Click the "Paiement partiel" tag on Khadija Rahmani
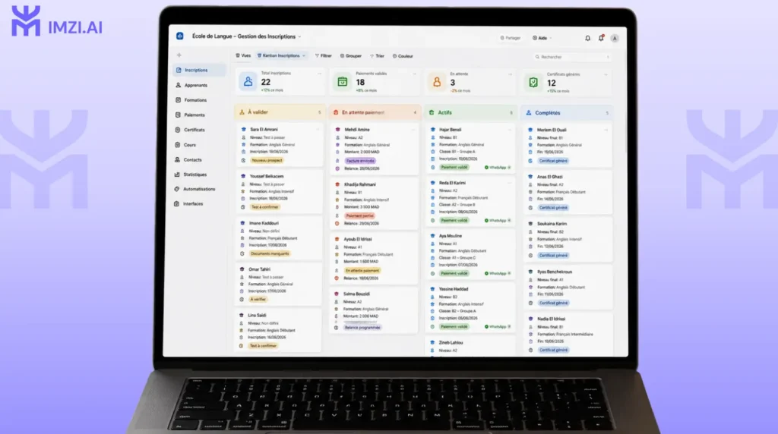The height and width of the screenshot is (434, 778). [x=359, y=216]
